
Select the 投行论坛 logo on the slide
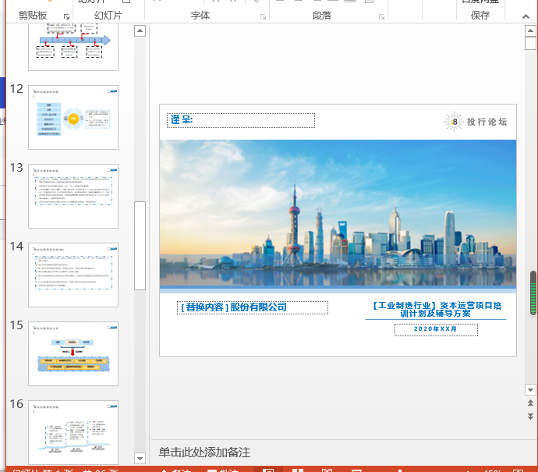click(x=476, y=122)
